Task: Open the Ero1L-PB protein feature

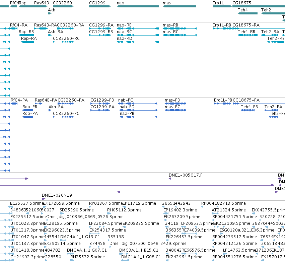Action: coord(222,104)
